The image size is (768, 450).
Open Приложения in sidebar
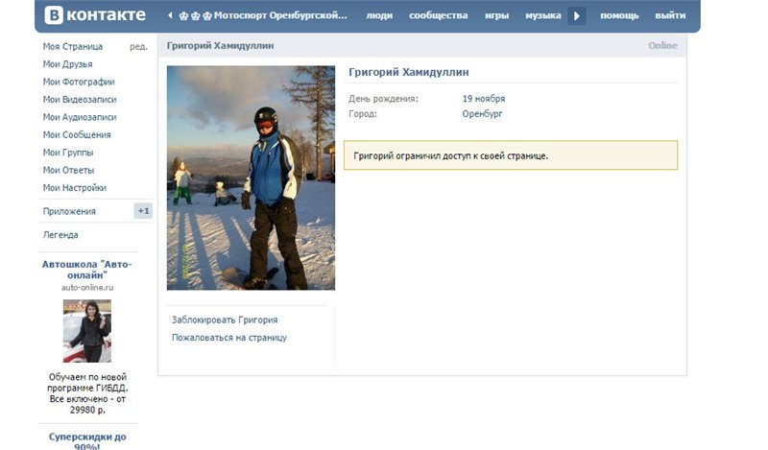(x=69, y=211)
